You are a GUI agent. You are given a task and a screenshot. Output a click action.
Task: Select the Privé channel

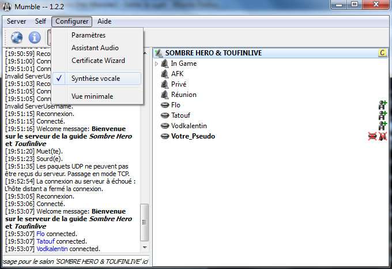click(x=179, y=84)
